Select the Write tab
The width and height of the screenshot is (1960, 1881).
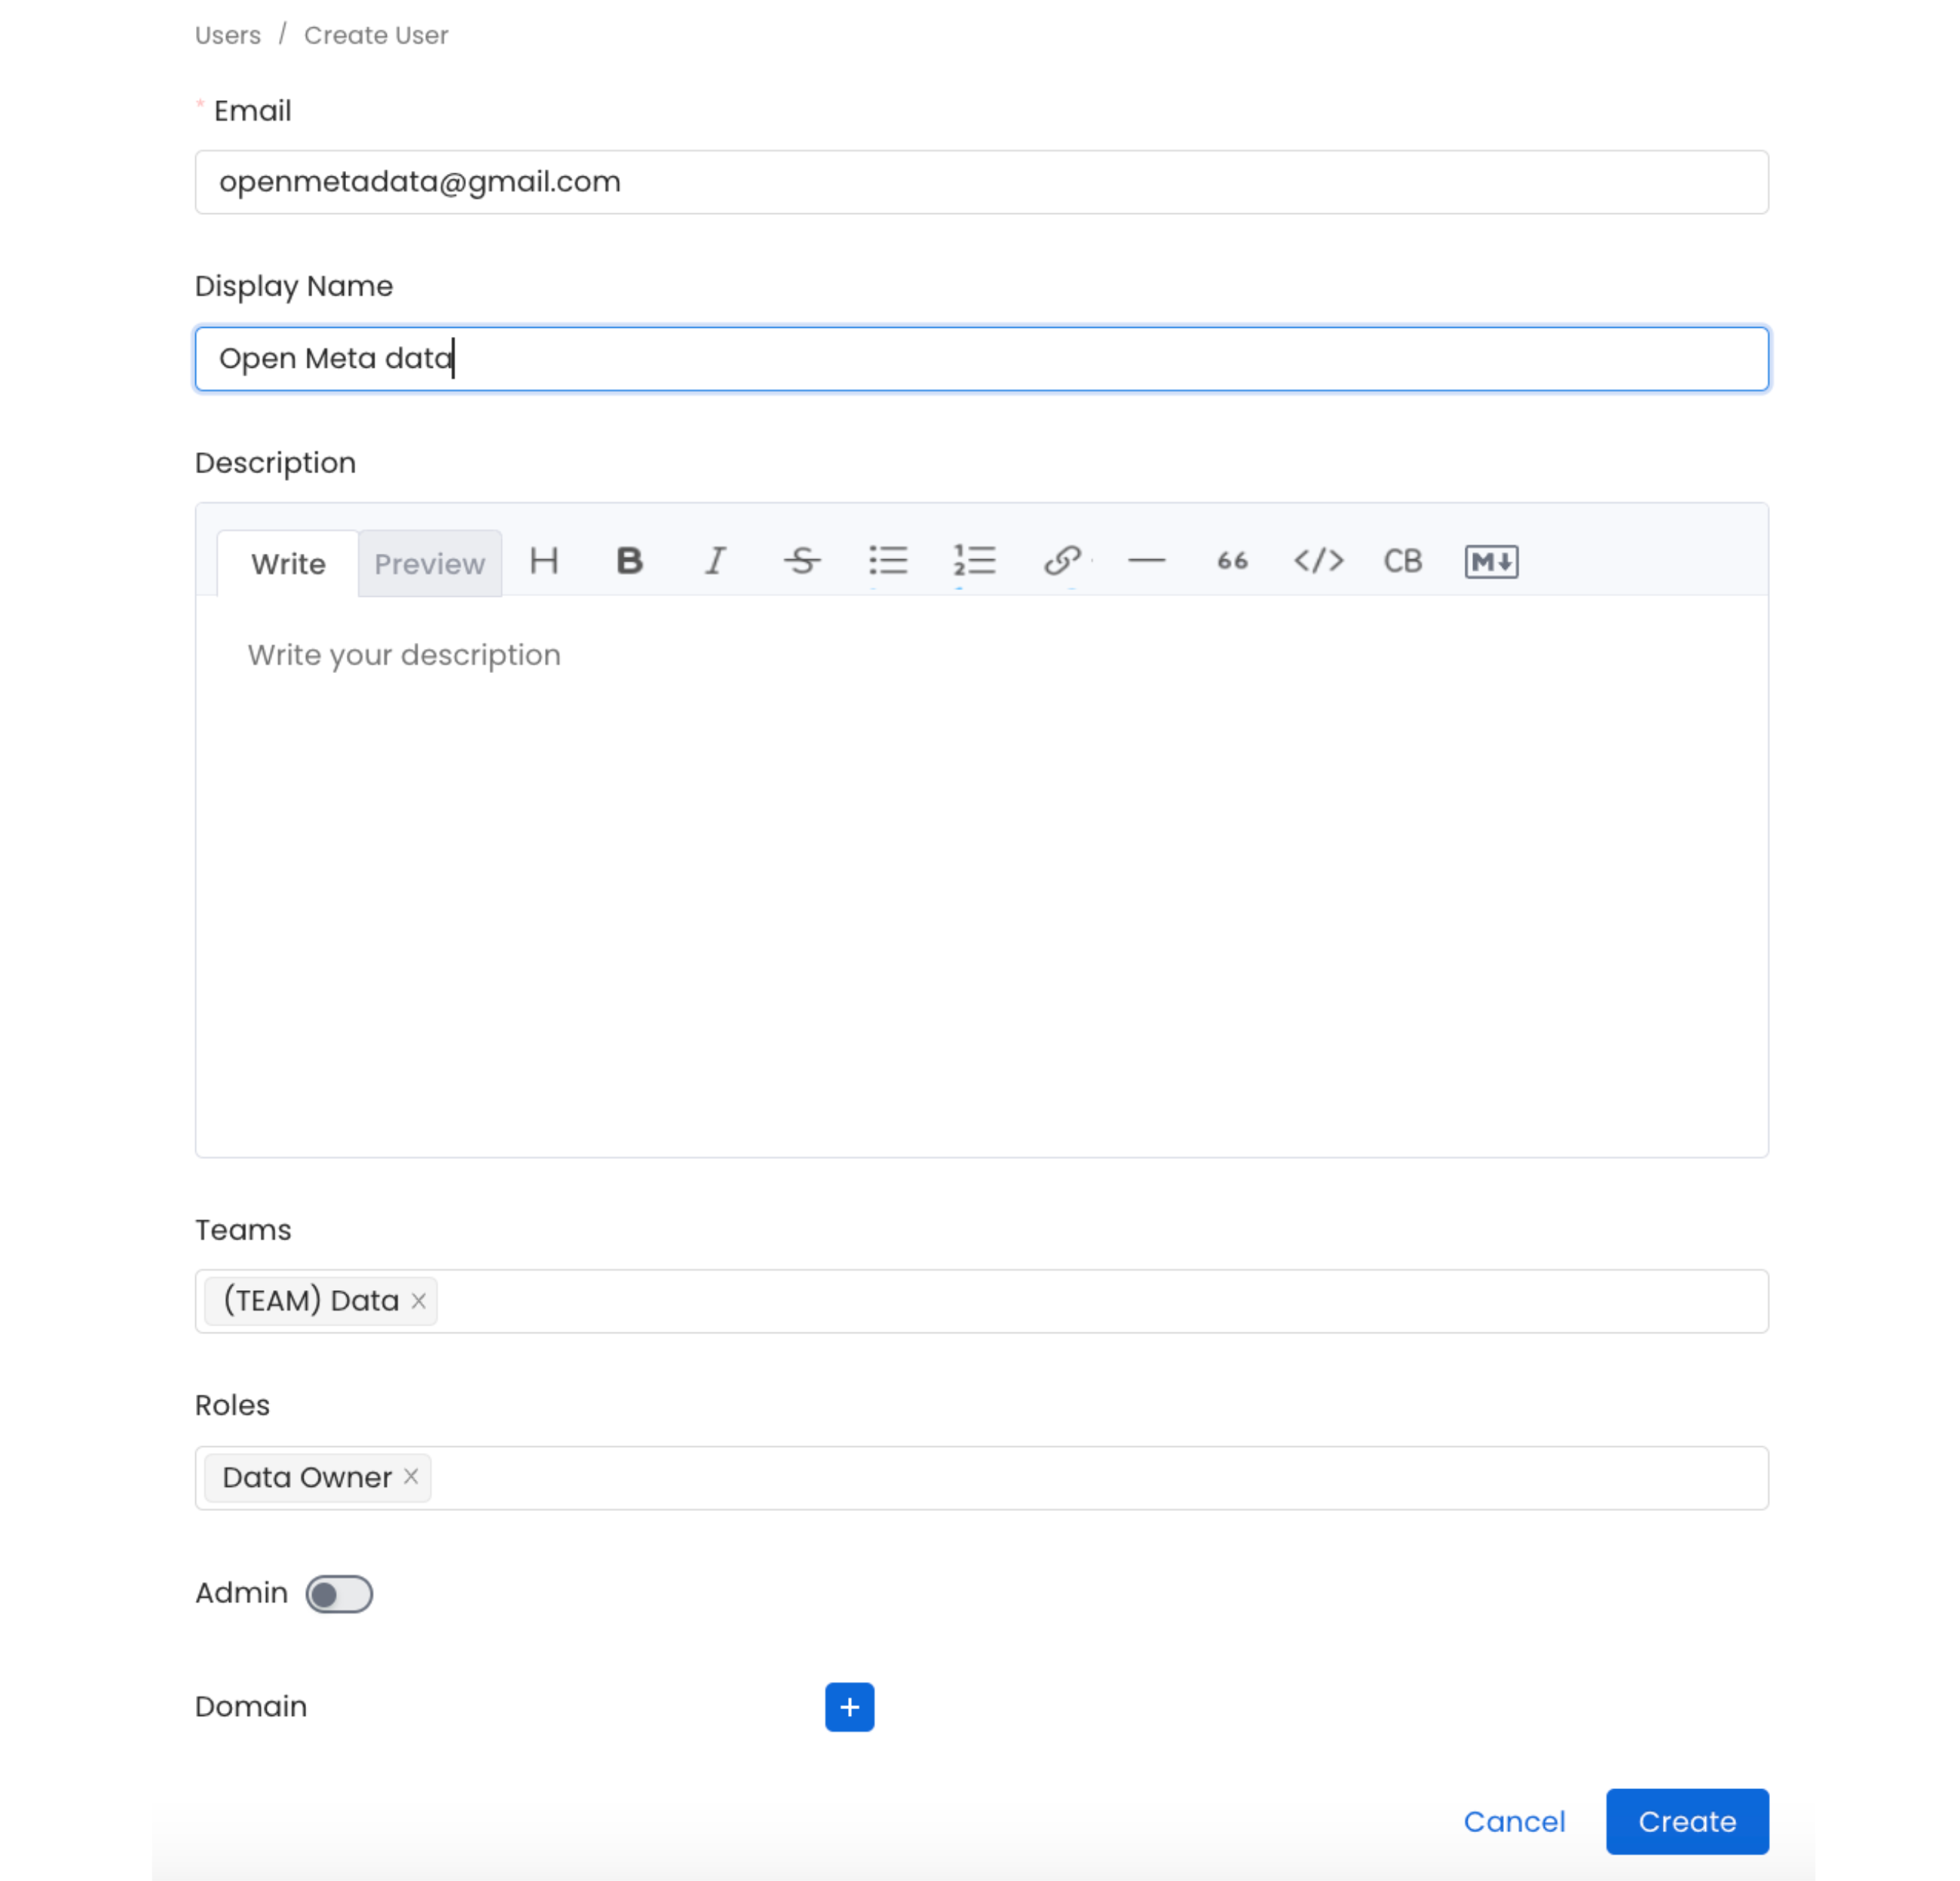click(x=287, y=561)
